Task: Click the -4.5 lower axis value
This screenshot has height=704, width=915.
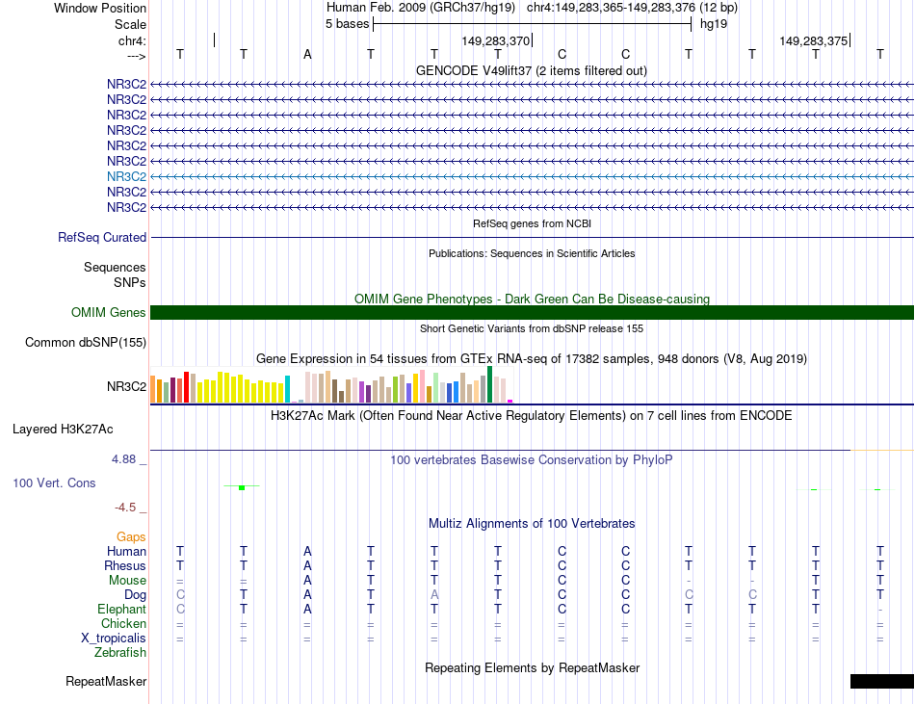Action: [x=125, y=508]
